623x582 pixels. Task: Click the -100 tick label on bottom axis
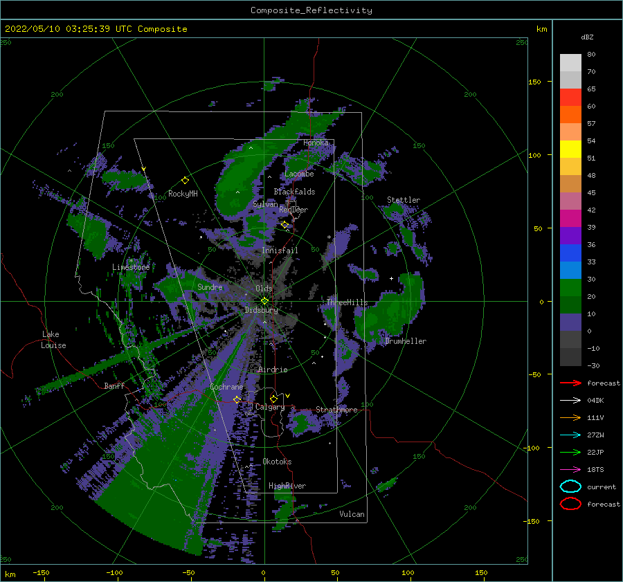114,573
